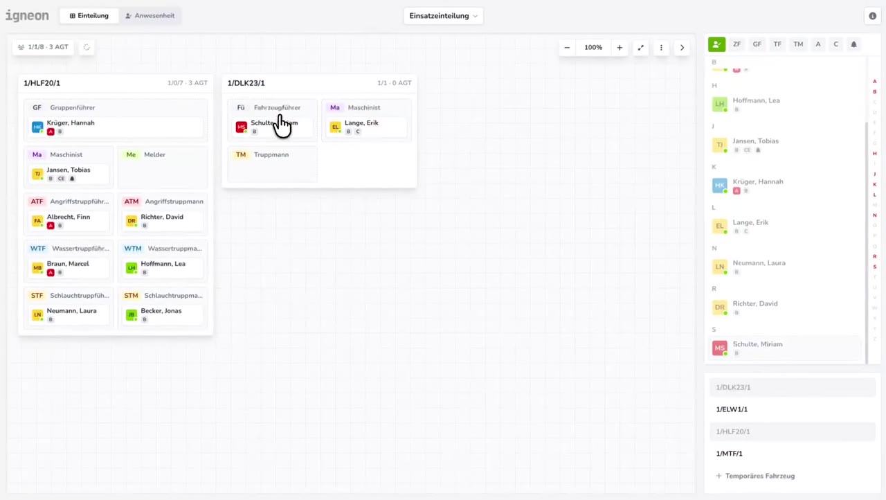
Task: Toggle the green available-personnel filter
Action: pos(716,44)
